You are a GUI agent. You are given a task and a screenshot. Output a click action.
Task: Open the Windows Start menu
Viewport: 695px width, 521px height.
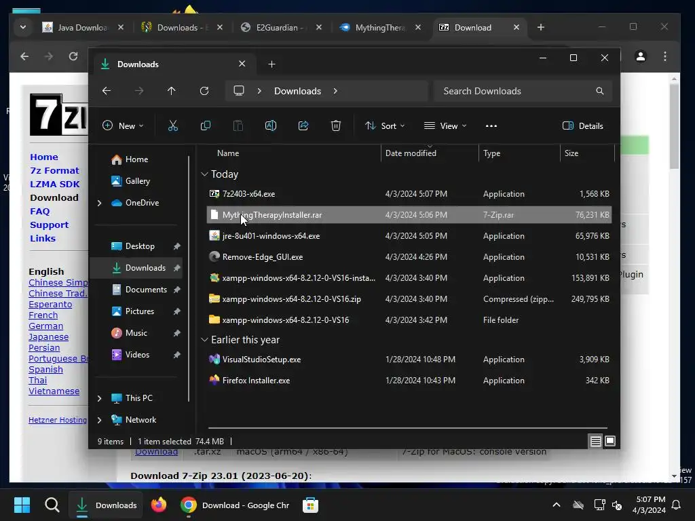[x=22, y=505]
